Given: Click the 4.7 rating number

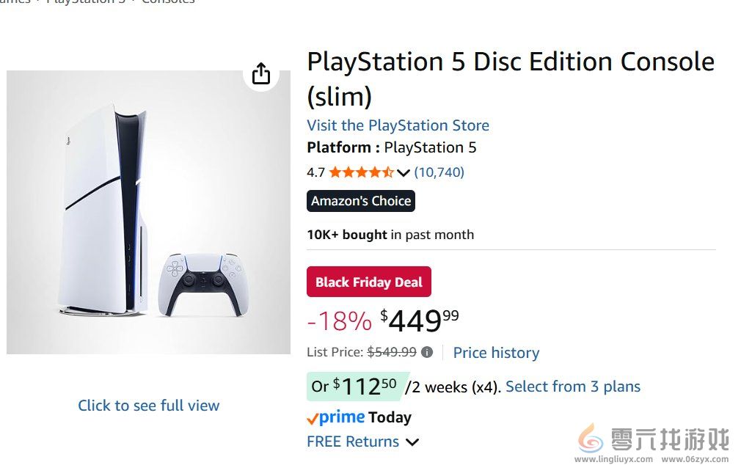Looking at the screenshot, I should click(x=315, y=172).
